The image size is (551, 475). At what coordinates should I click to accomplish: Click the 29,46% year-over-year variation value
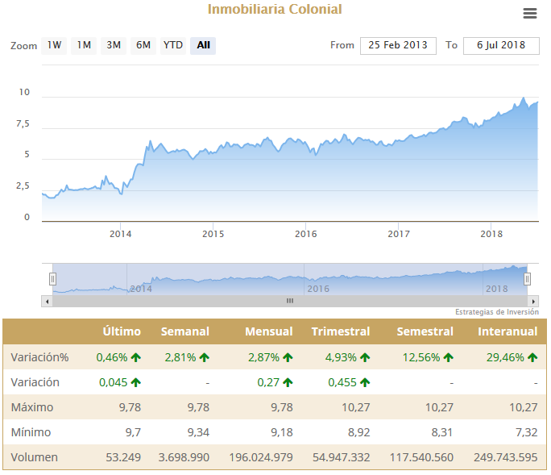(x=505, y=357)
